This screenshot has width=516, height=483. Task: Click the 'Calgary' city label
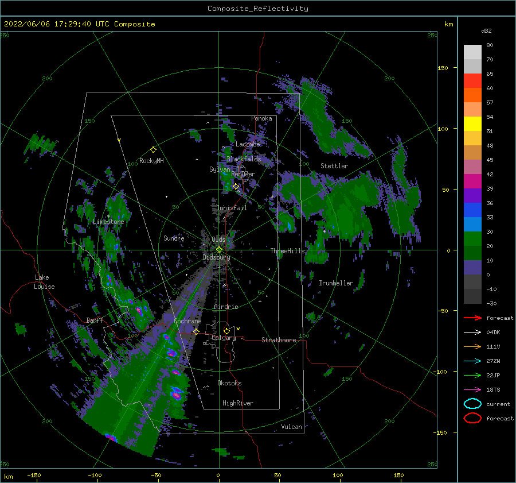pyautogui.click(x=224, y=338)
